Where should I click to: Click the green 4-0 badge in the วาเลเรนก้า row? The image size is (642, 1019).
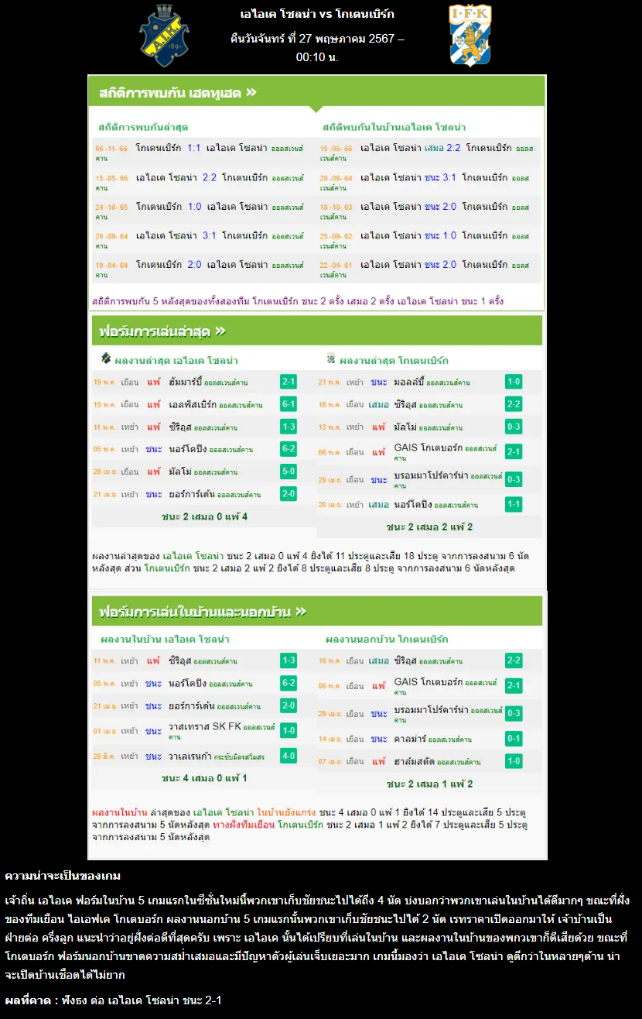(x=289, y=756)
